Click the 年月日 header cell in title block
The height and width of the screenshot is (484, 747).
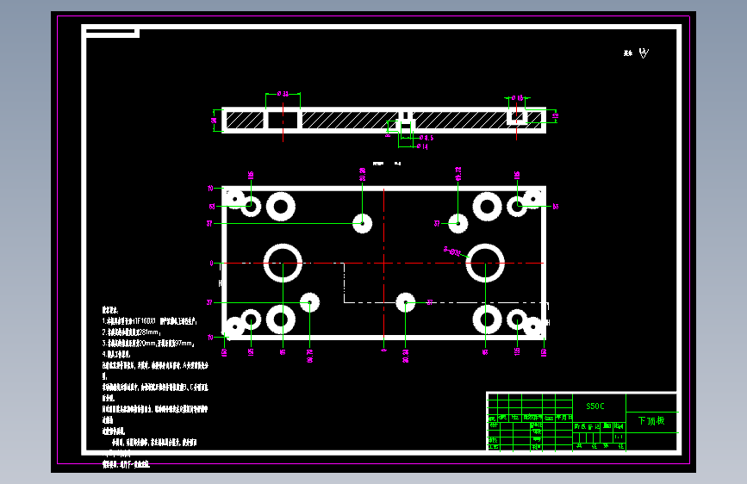(563, 418)
